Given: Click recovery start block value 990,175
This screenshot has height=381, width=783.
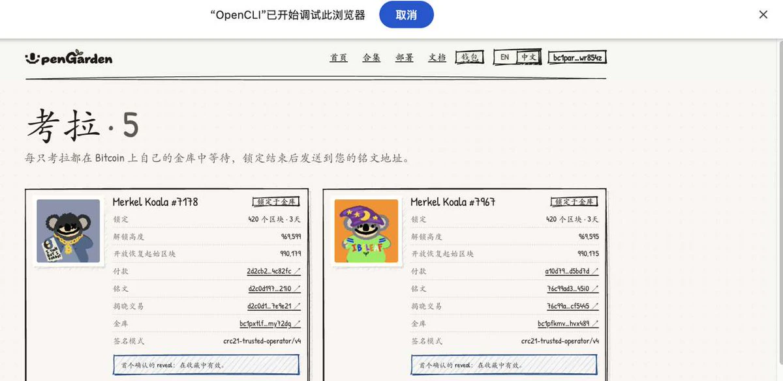Looking at the screenshot, I should pyautogui.click(x=588, y=253).
